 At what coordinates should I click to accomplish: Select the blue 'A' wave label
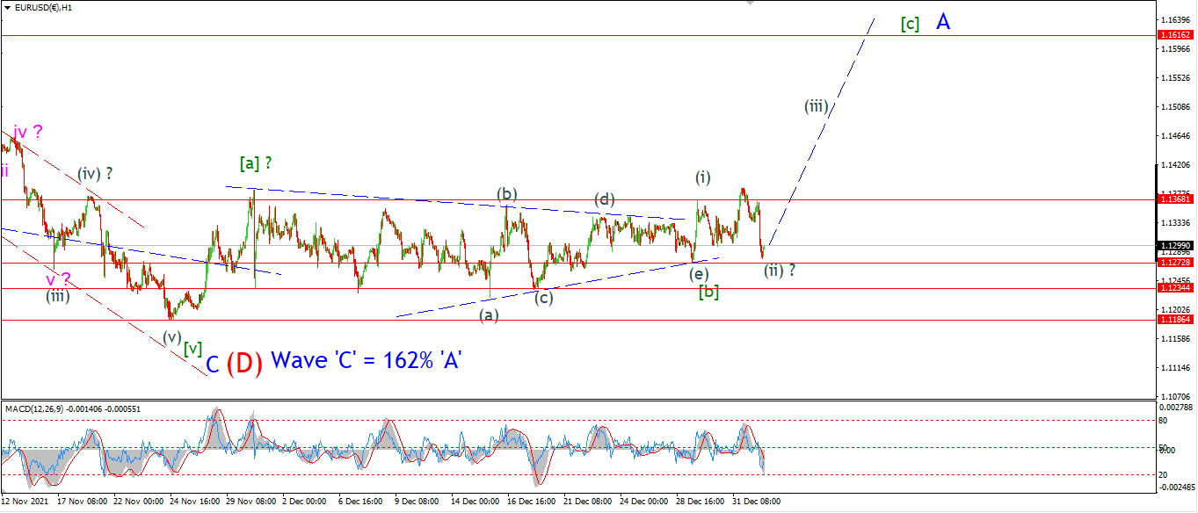(943, 22)
